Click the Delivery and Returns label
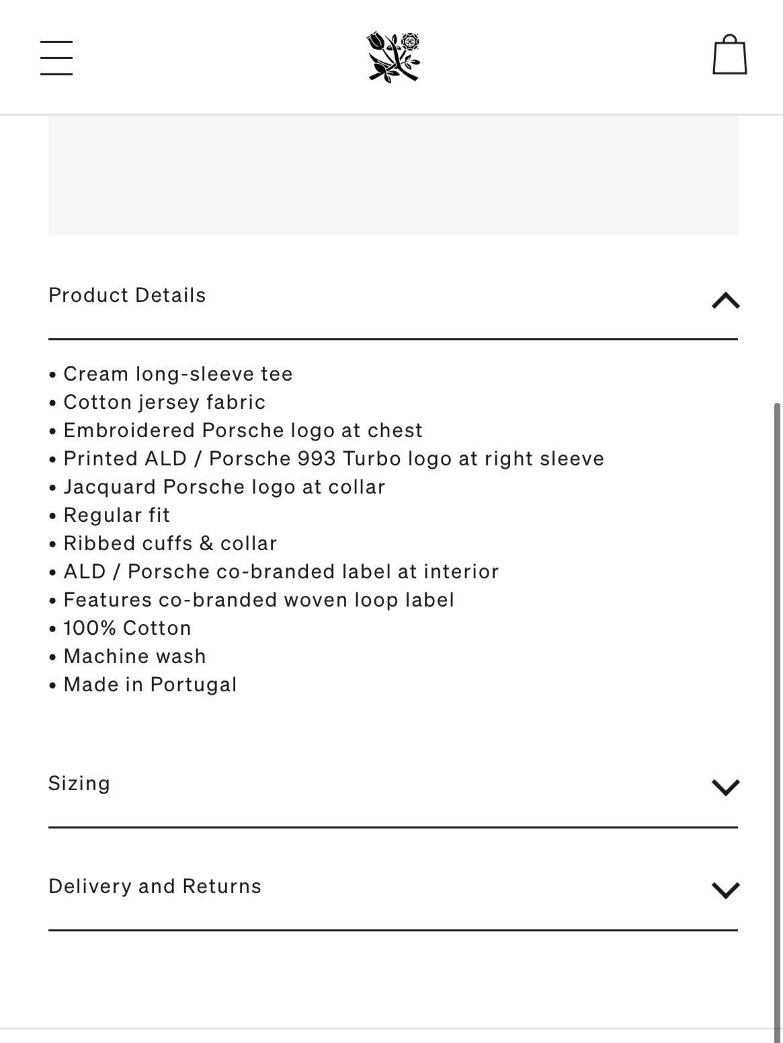The image size is (783, 1043). click(x=155, y=886)
